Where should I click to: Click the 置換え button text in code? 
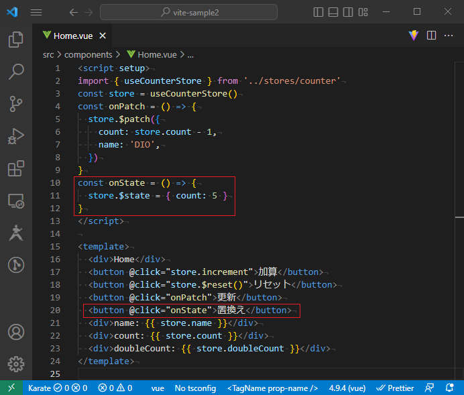(231, 310)
